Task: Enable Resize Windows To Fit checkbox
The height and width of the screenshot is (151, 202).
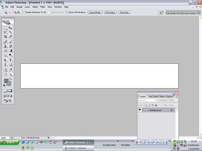Action: click(x=25, y=12)
